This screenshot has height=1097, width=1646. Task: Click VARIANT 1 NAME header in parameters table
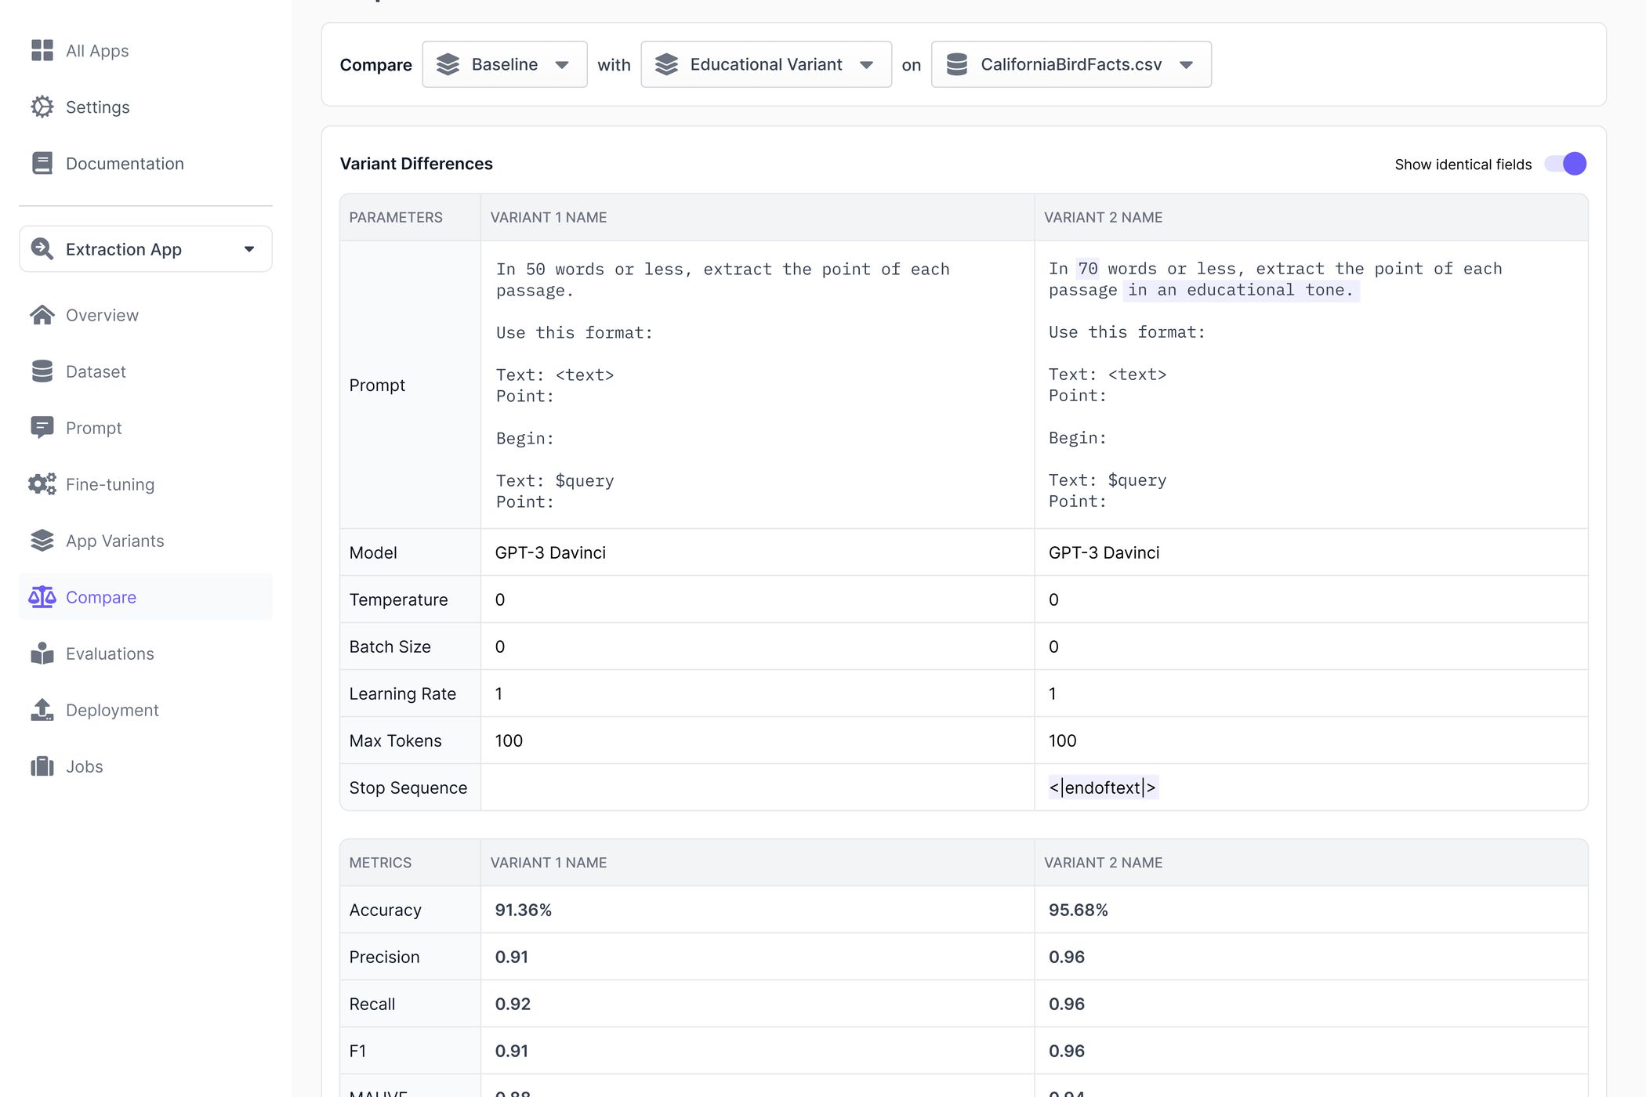click(x=549, y=217)
